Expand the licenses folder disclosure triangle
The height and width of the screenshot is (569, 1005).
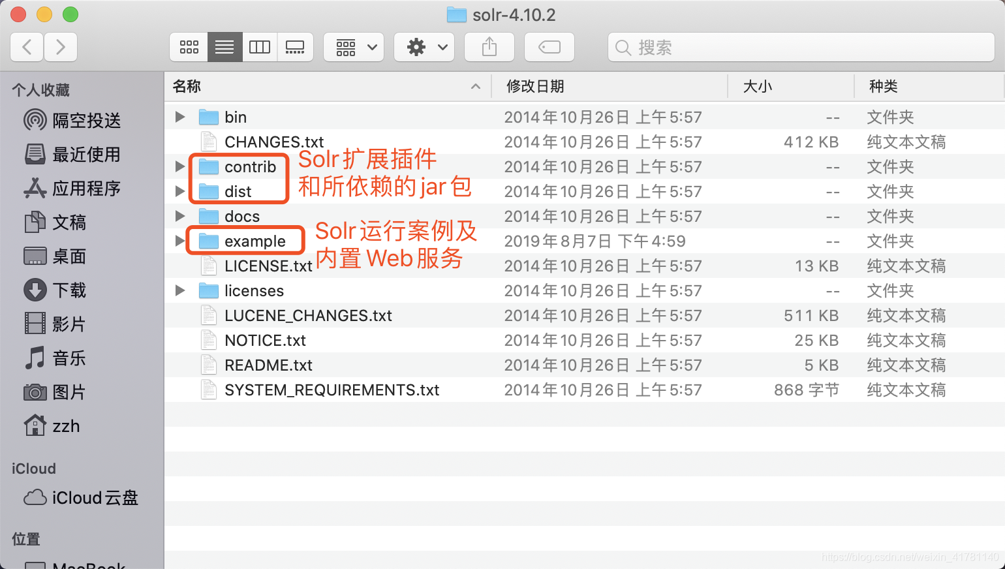[180, 290]
